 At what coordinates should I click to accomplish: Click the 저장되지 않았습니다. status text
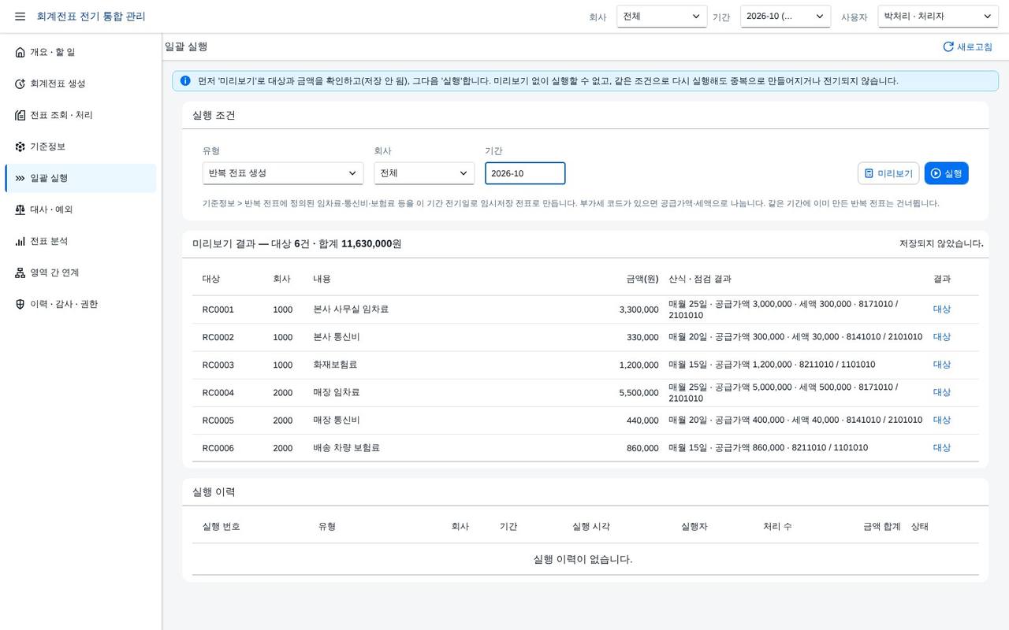941,243
